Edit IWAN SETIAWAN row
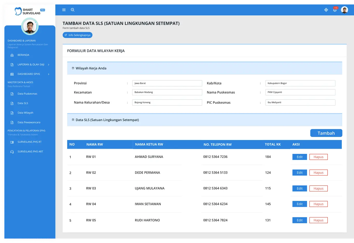This screenshot has height=243, width=354. coord(300,204)
